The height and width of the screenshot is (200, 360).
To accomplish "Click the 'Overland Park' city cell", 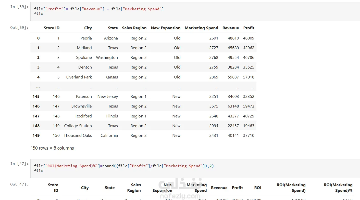I will pos(79,77).
